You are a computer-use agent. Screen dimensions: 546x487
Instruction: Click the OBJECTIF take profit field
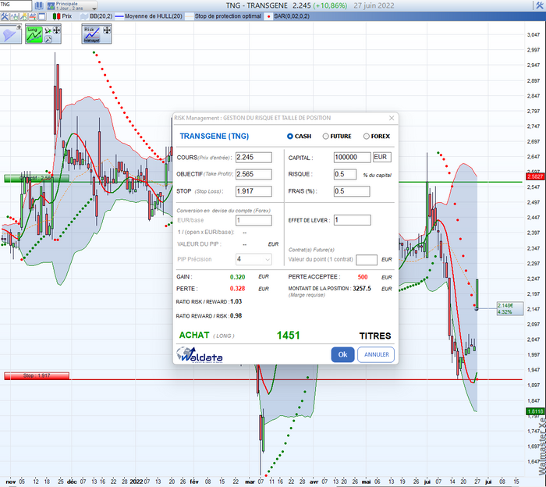253,174
